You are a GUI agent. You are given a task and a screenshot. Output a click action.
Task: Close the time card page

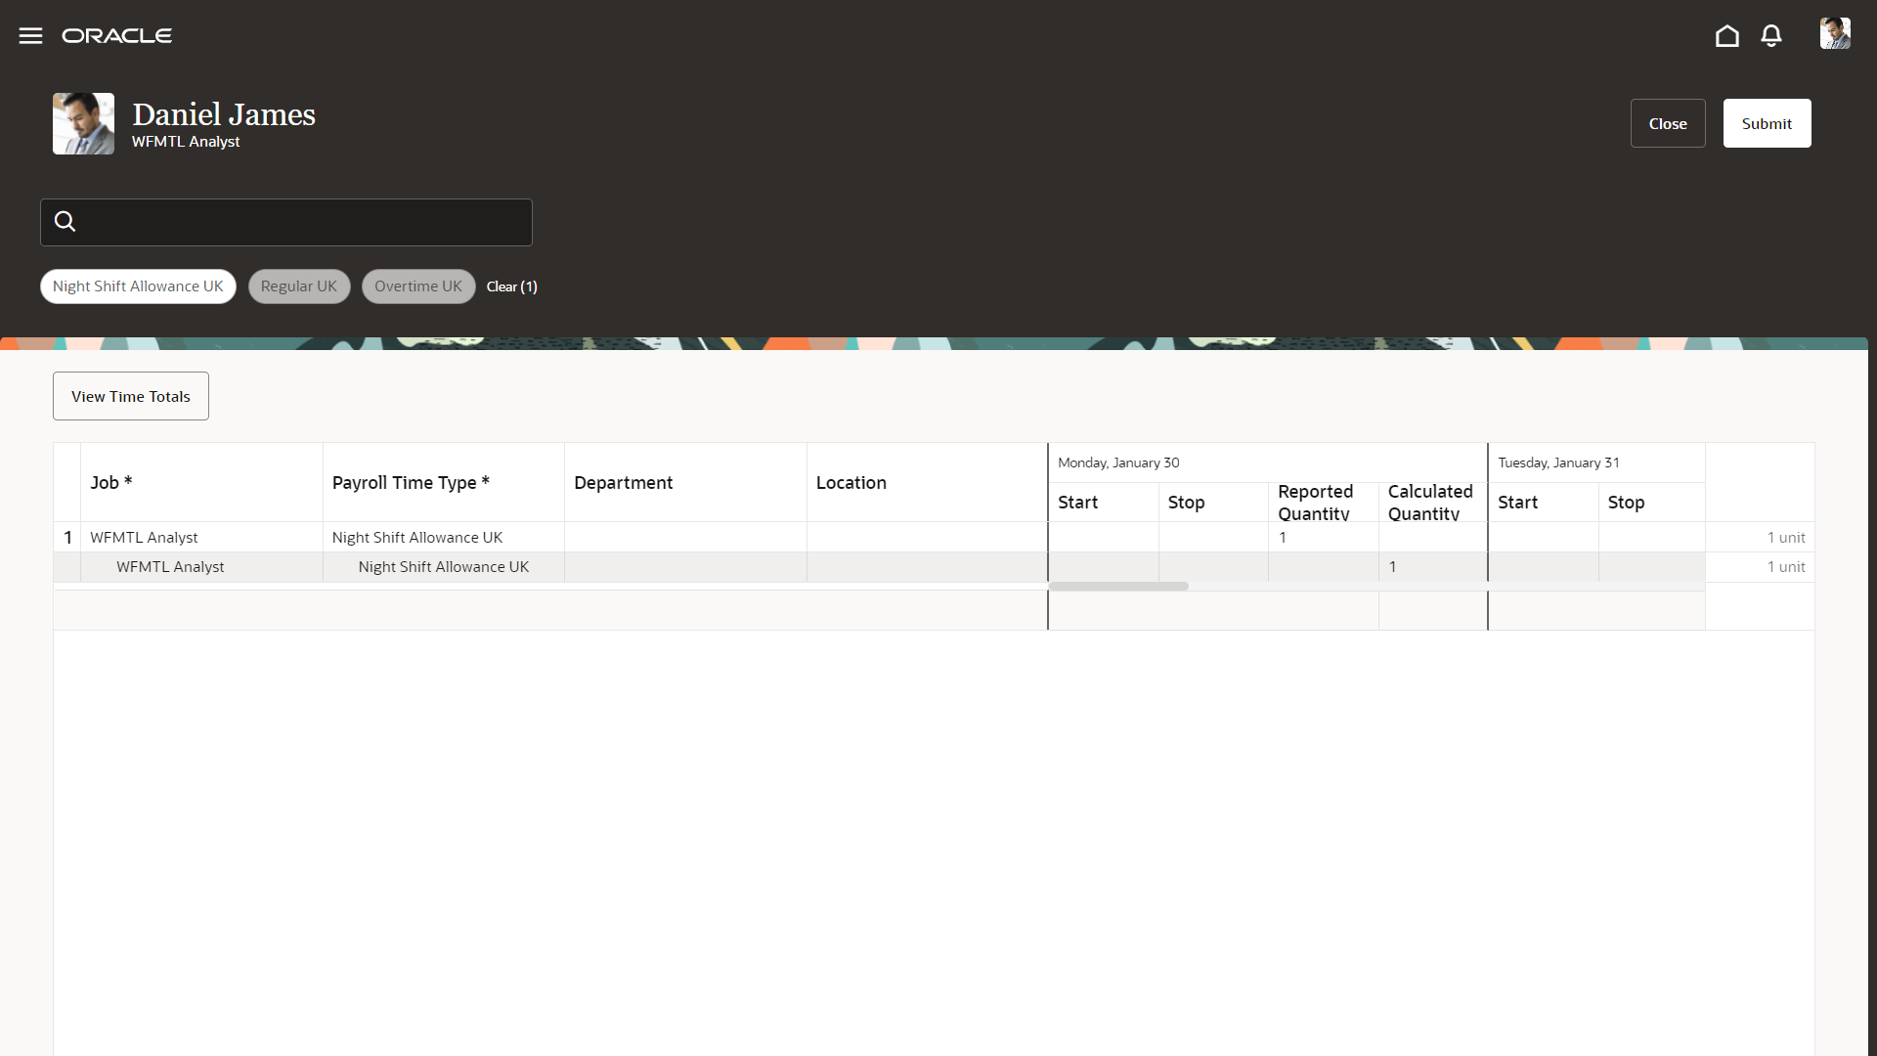pos(1667,123)
